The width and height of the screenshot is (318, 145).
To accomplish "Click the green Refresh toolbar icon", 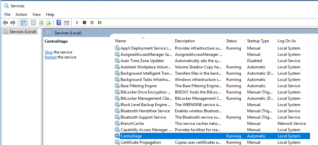I will pyautogui.click(x=41, y=22).
